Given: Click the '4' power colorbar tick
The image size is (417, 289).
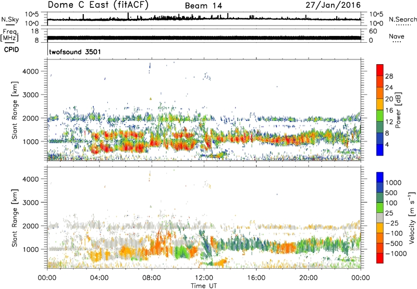Looking at the screenshot, I should [387, 144].
